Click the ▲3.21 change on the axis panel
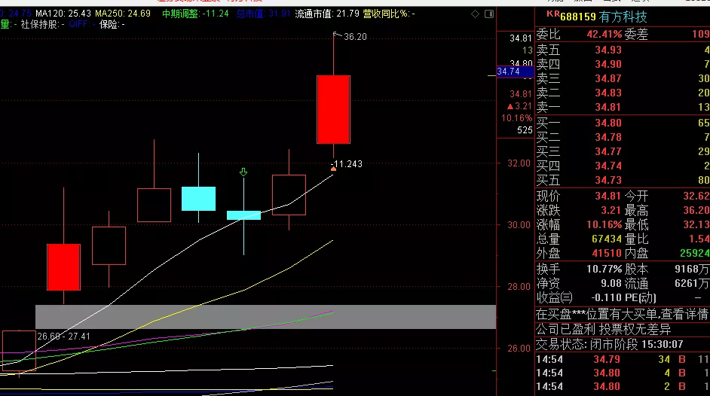 [x=519, y=106]
